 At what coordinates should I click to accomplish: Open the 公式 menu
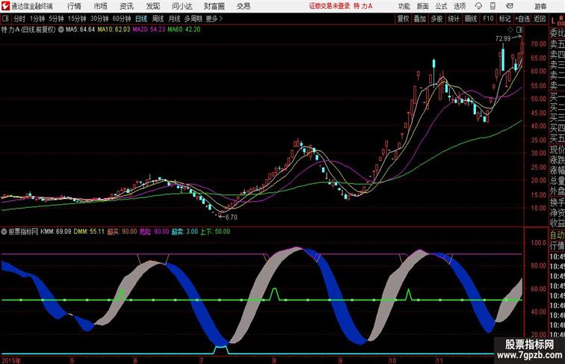441,6
